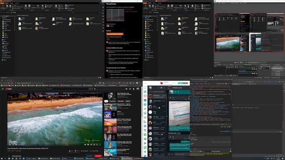285x160 pixels.
Task: Toggle first checkbox under Comportement de zone
Action: click(107, 51)
